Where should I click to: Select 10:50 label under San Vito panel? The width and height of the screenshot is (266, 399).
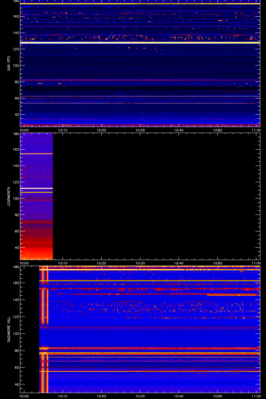(218, 130)
